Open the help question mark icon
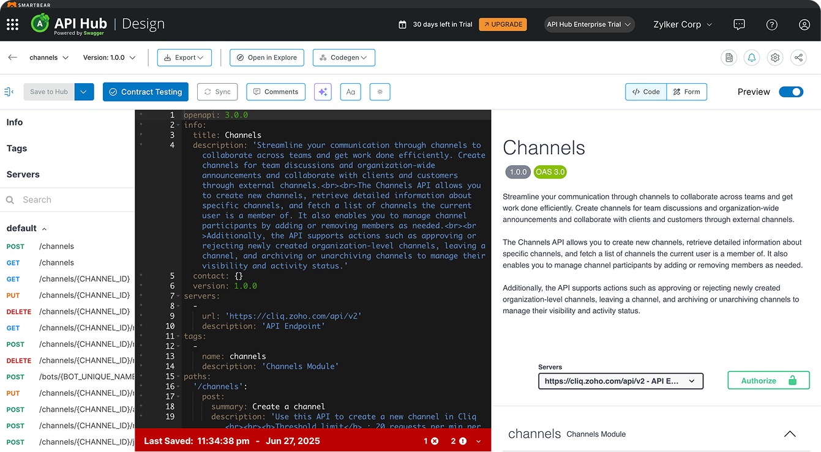The width and height of the screenshot is (821, 452). click(771, 24)
